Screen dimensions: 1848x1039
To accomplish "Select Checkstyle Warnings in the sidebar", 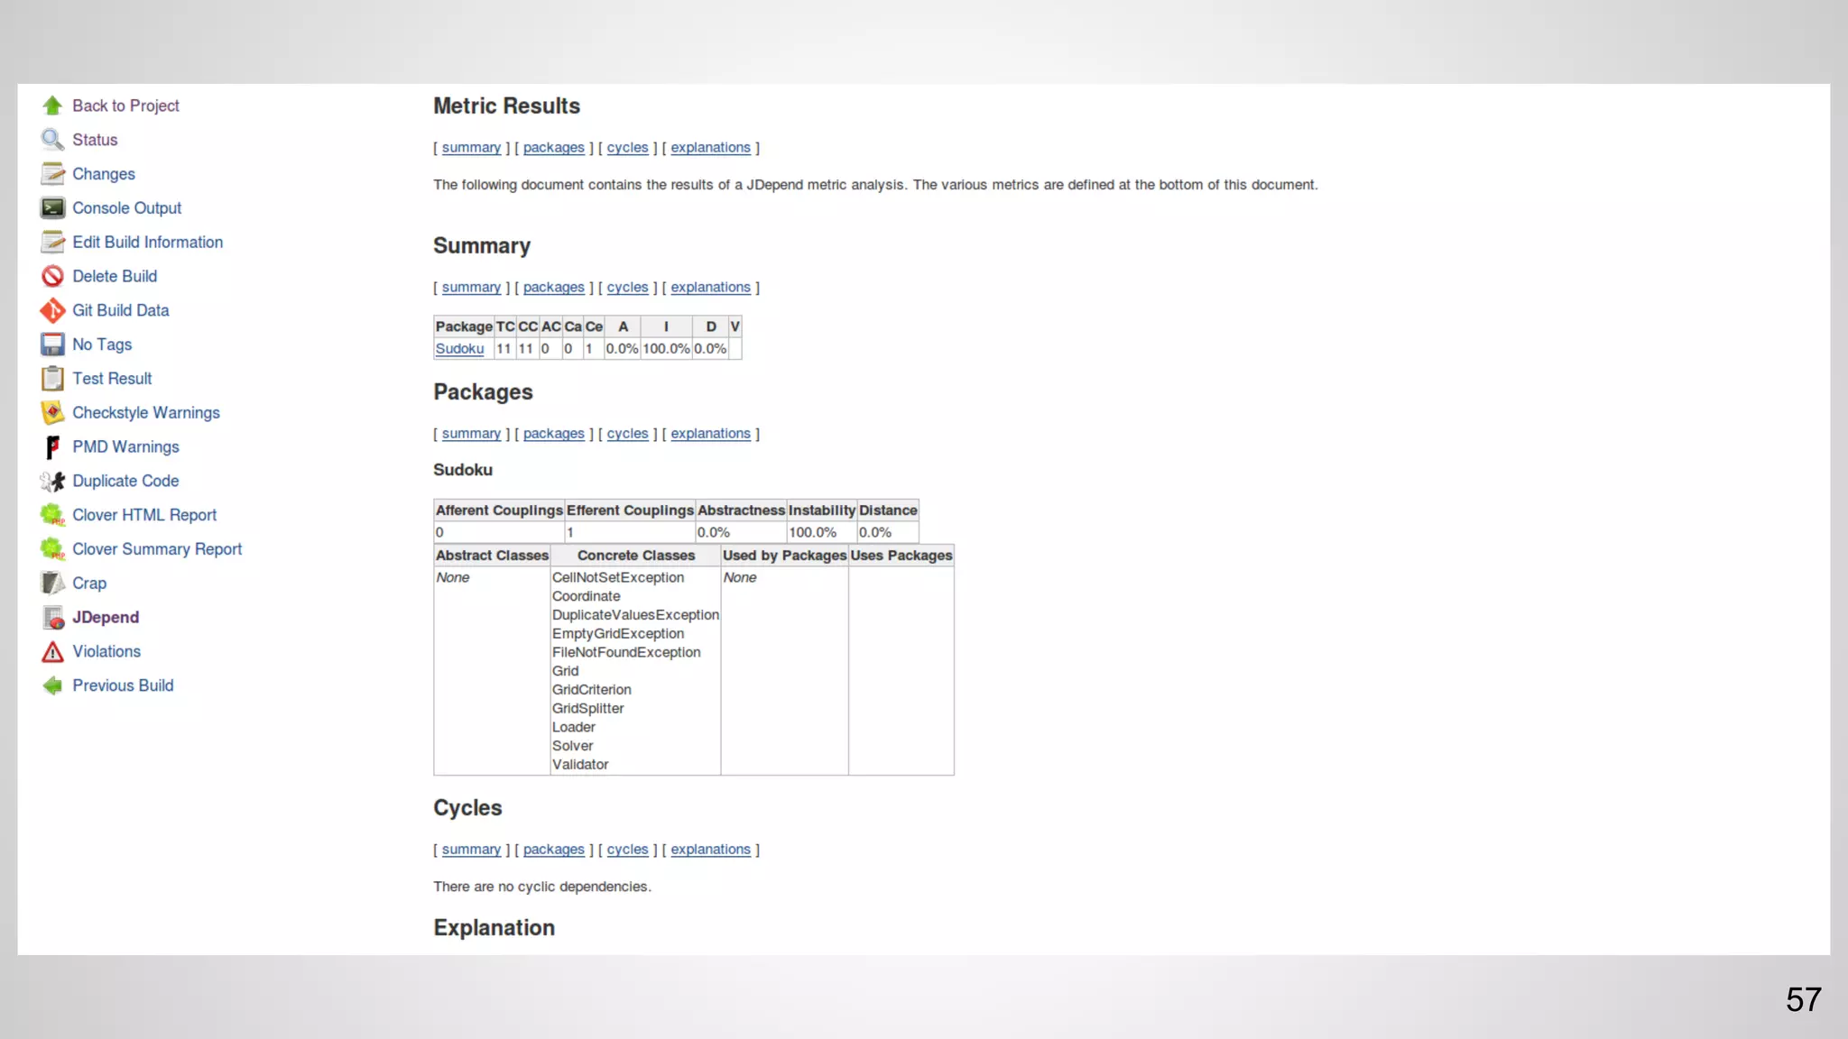I will tap(145, 412).
